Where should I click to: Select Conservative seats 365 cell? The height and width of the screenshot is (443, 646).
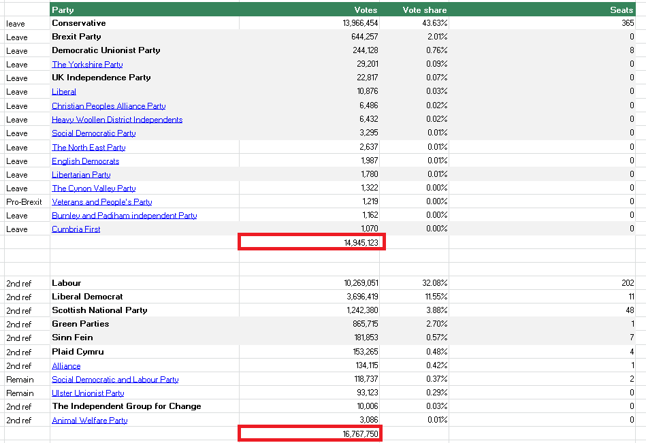[x=542, y=23]
